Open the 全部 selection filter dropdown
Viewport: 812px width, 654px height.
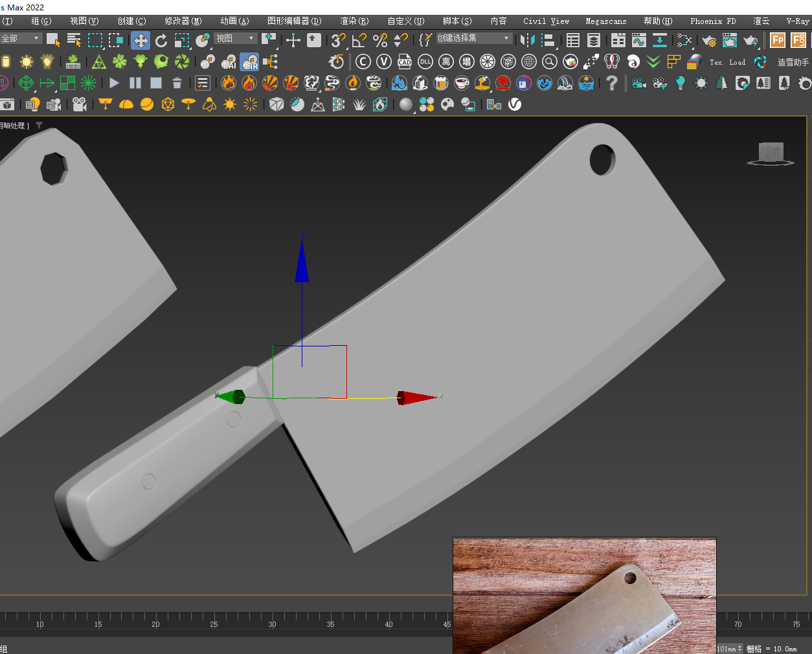(21, 39)
